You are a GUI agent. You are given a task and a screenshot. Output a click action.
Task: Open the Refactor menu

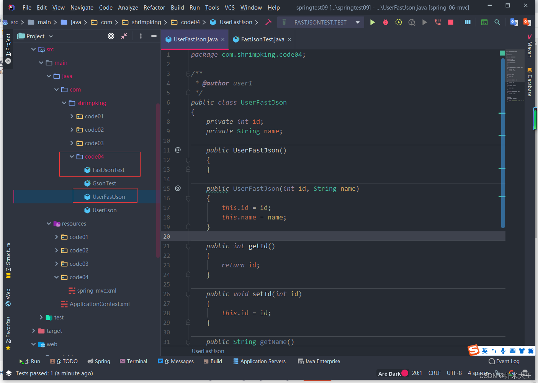(154, 7)
